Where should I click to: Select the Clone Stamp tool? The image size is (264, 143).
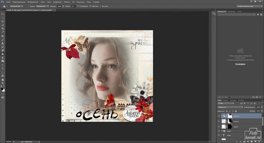click(x=3, y=43)
